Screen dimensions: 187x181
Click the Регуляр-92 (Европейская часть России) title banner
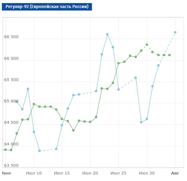47,6
